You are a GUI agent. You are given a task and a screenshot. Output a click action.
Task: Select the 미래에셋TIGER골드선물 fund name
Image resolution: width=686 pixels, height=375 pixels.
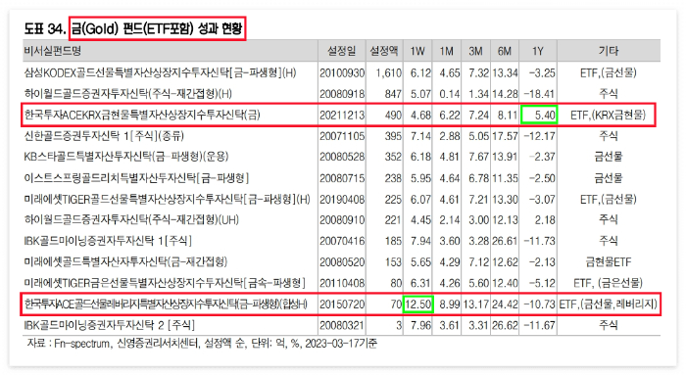pos(168,200)
